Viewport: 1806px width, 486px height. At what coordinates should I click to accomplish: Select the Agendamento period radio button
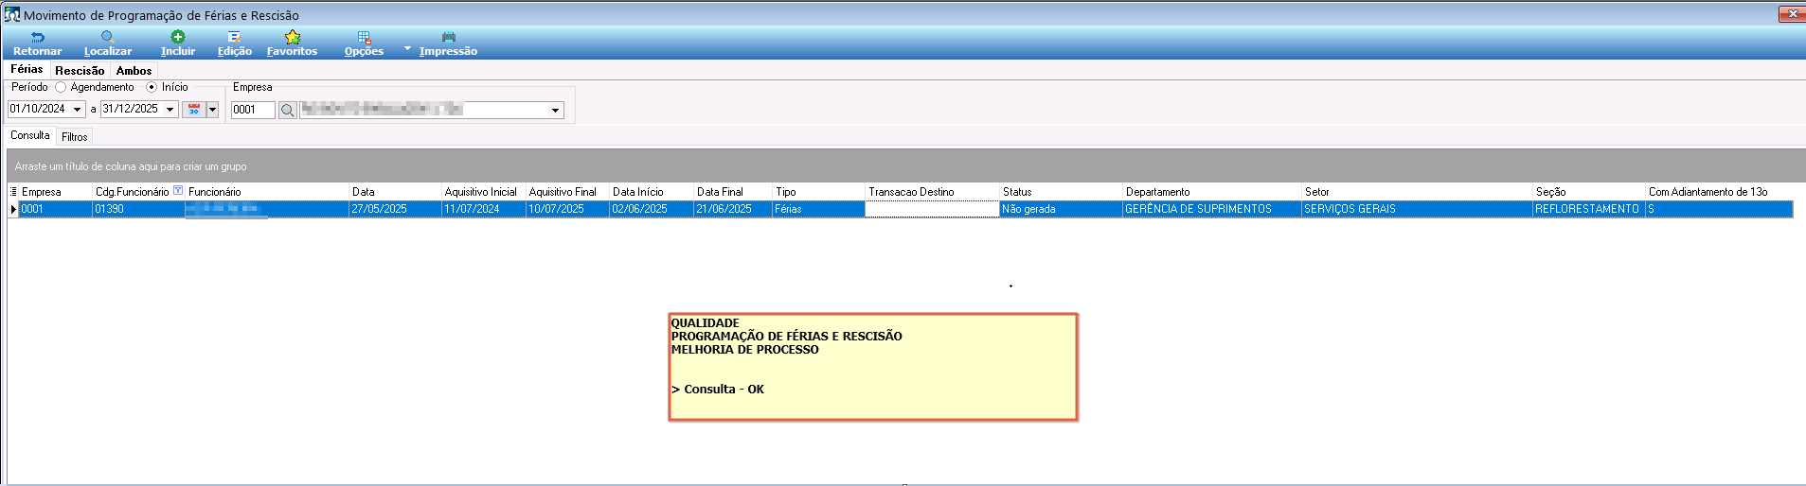coord(61,87)
